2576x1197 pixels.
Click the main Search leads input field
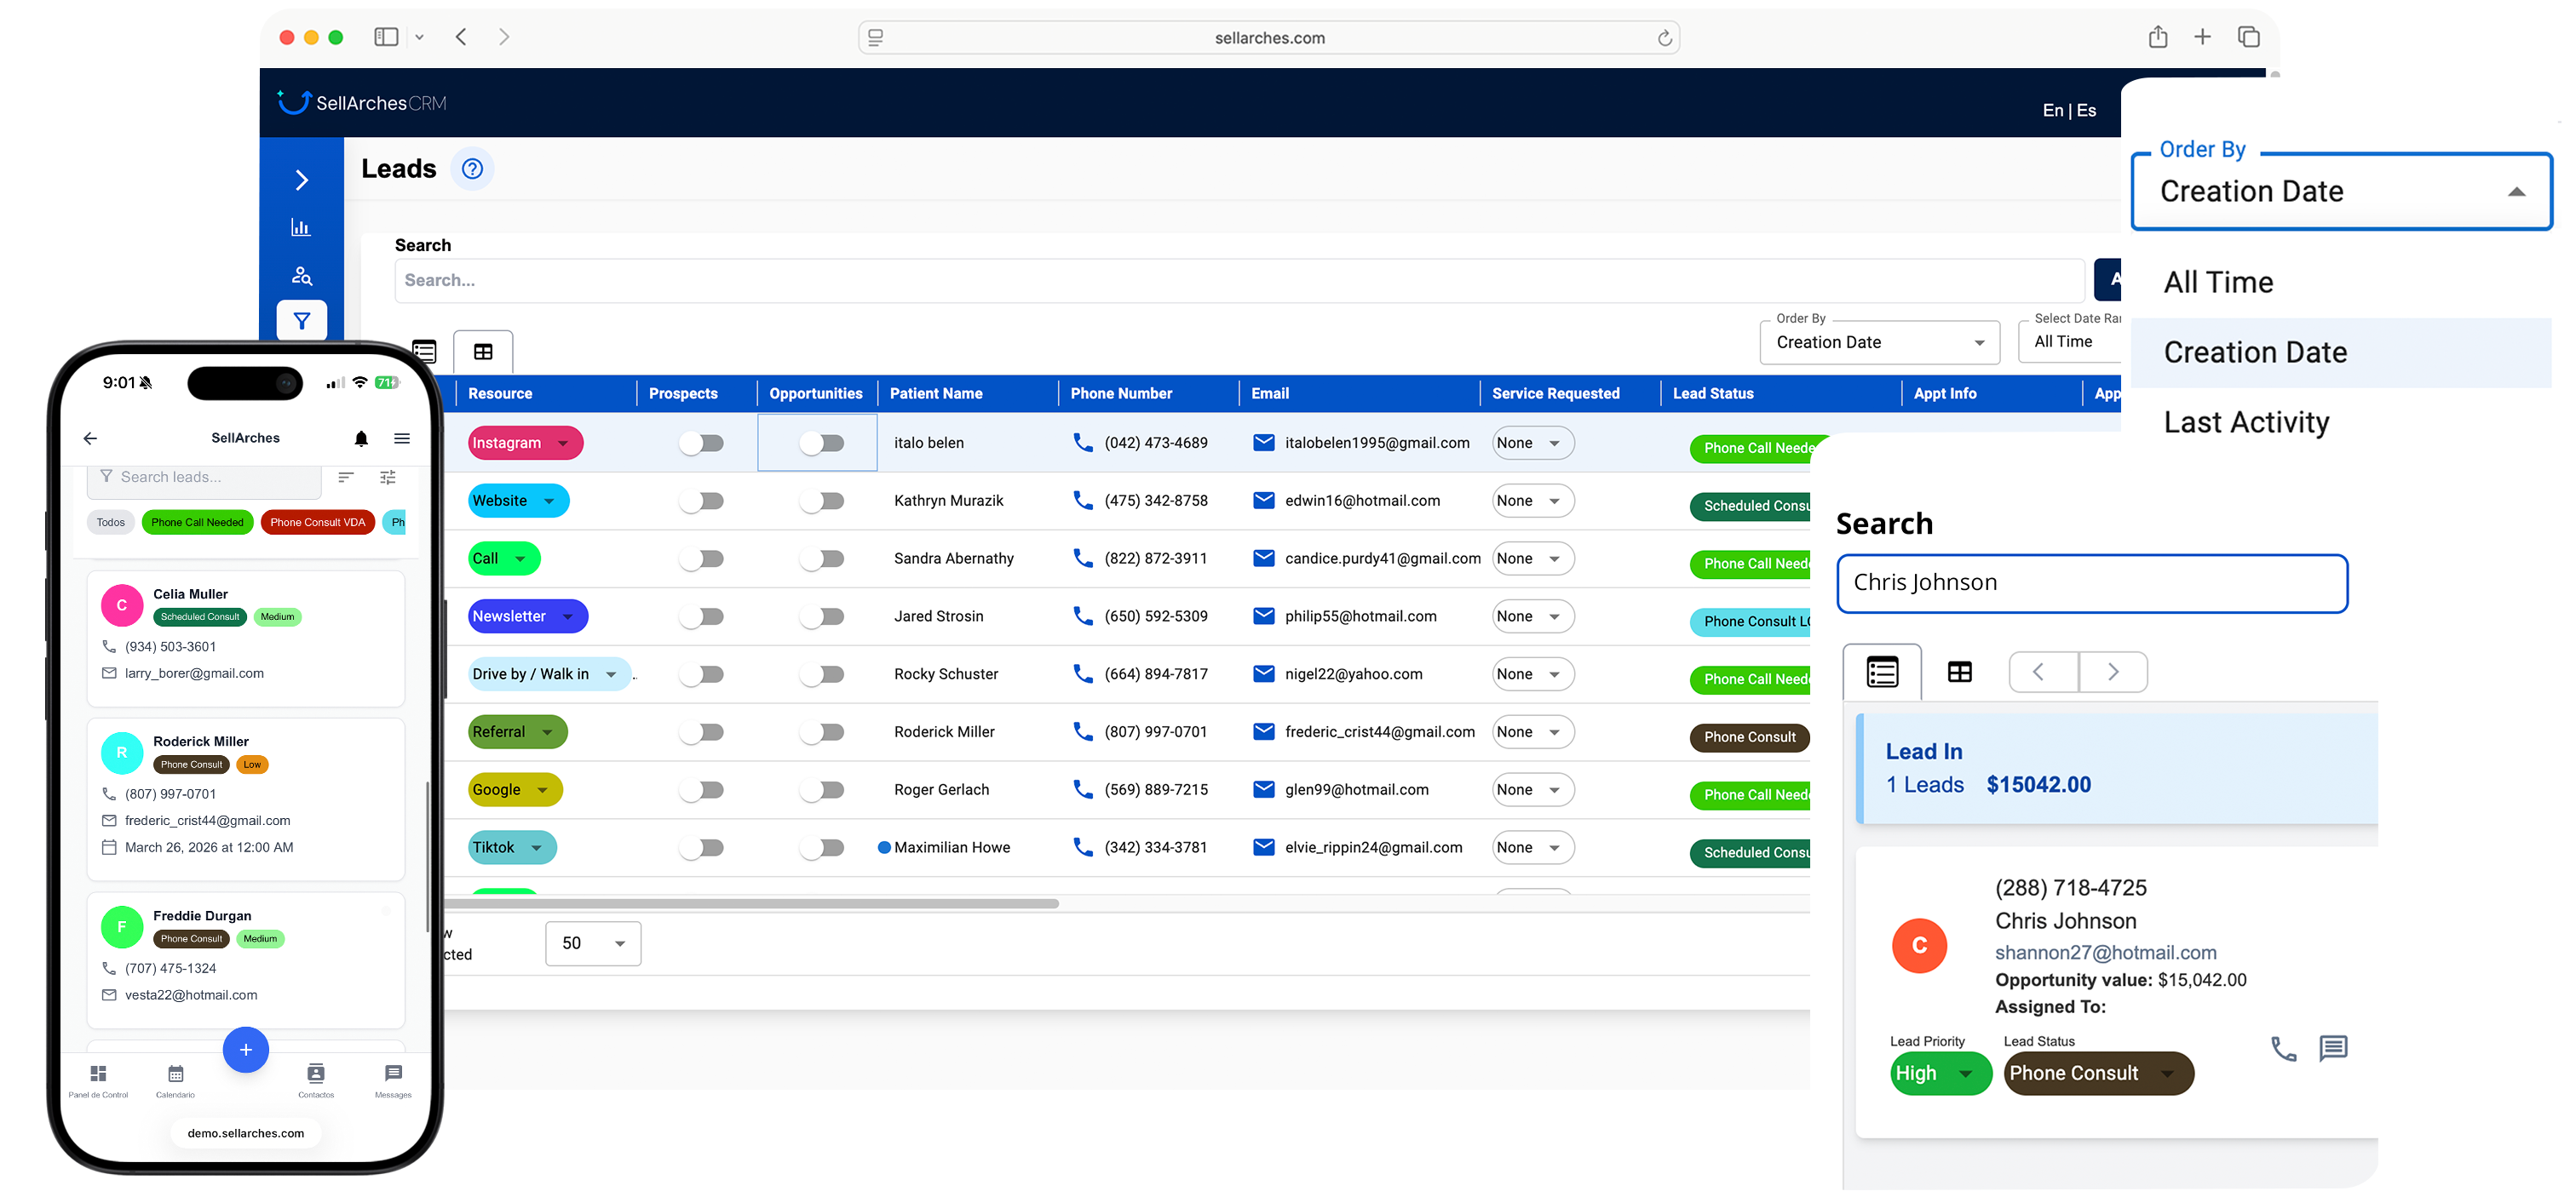point(1239,281)
